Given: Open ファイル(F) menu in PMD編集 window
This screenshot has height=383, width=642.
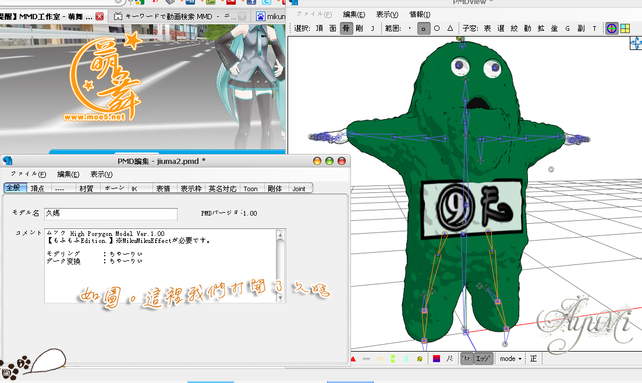Looking at the screenshot, I should pos(29,174).
